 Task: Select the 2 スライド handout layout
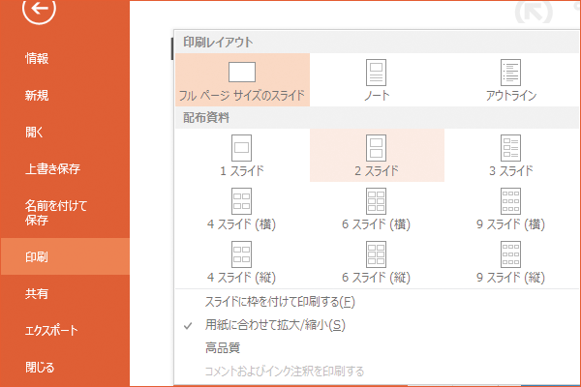tap(377, 155)
